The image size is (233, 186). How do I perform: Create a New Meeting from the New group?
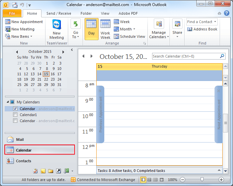click(x=20, y=29)
